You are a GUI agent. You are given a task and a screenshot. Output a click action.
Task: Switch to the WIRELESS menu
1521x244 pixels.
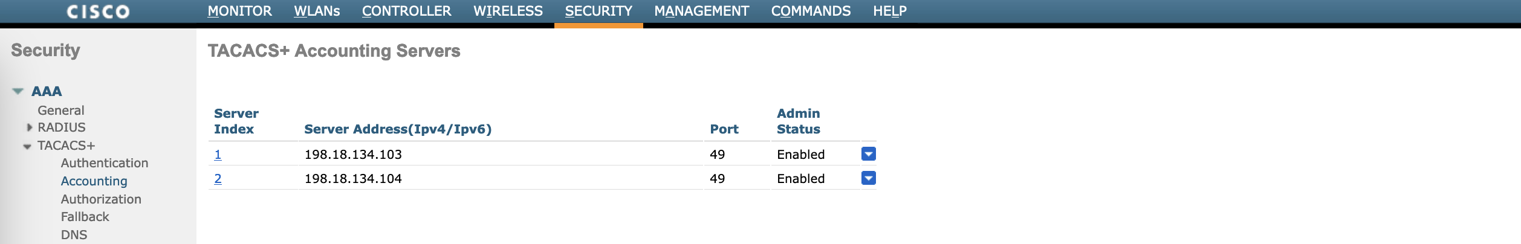coord(508,11)
